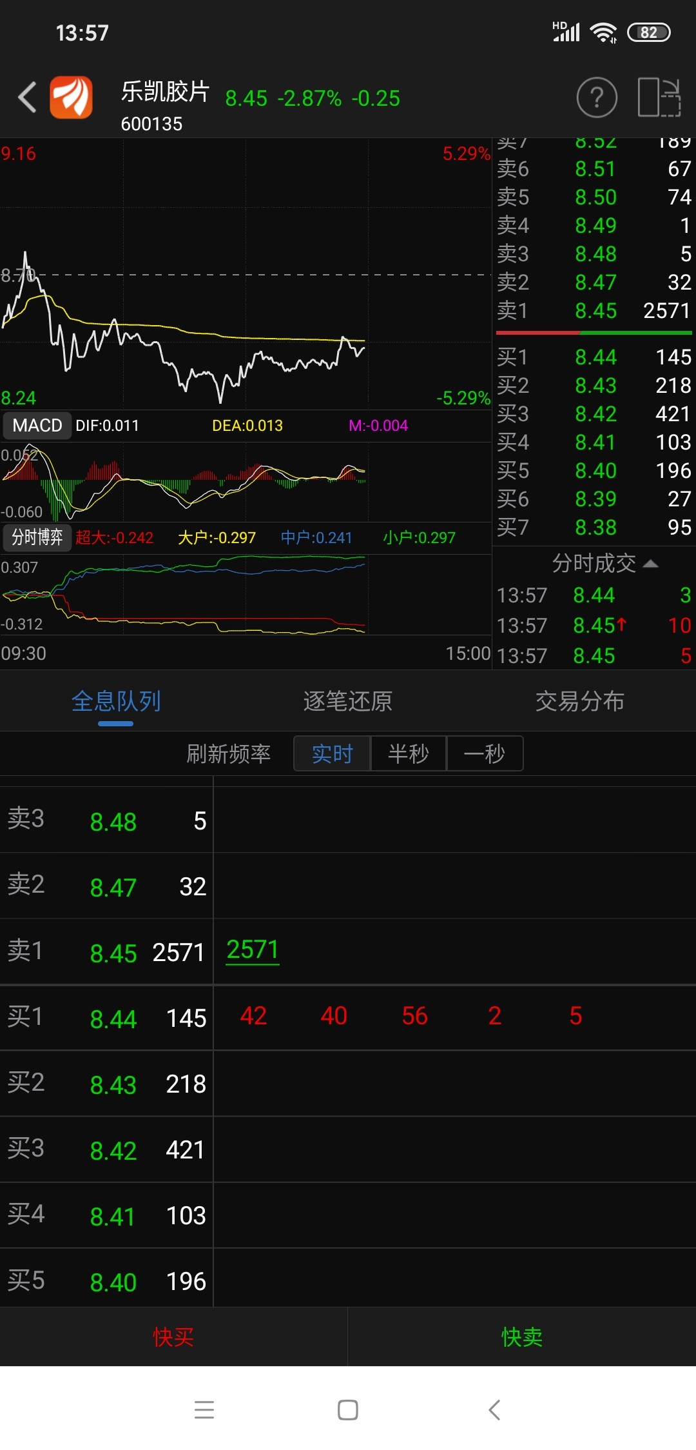This screenshot has width=696, height=1450.
Task: Tap the Android system back chevron
Action: coord(494,1409)
